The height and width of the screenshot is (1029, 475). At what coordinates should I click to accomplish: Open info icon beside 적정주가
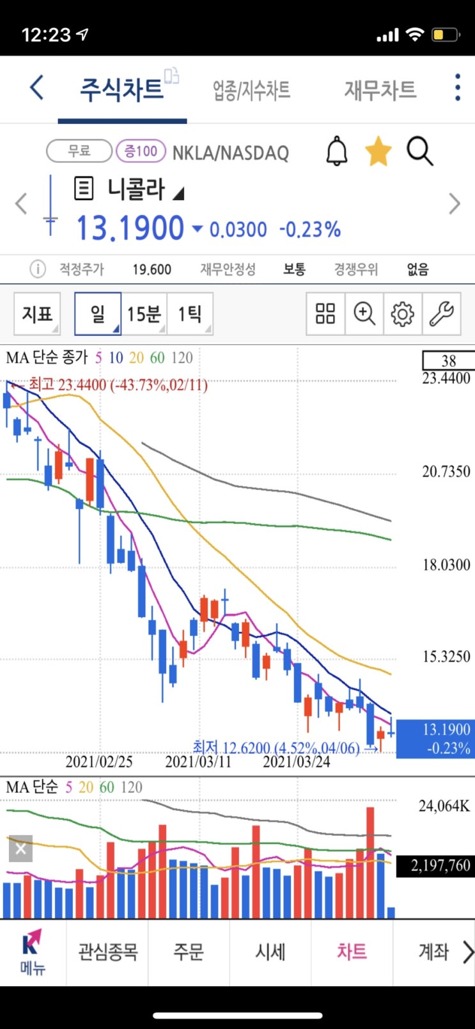pos(38,269)
